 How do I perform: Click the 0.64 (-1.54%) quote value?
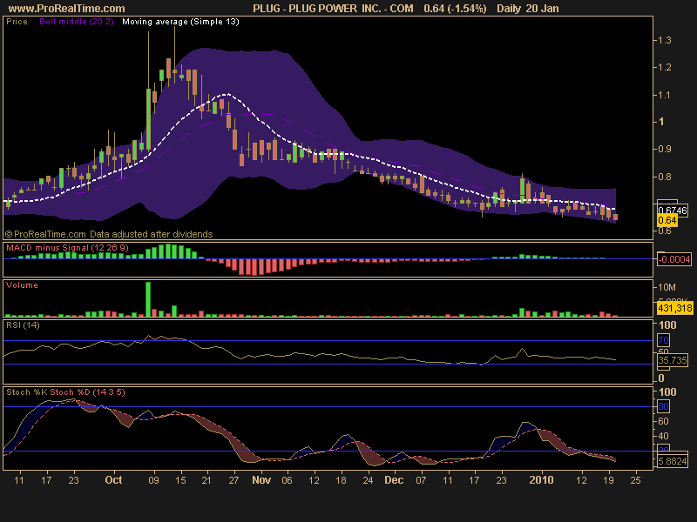(x=455, y=9)
